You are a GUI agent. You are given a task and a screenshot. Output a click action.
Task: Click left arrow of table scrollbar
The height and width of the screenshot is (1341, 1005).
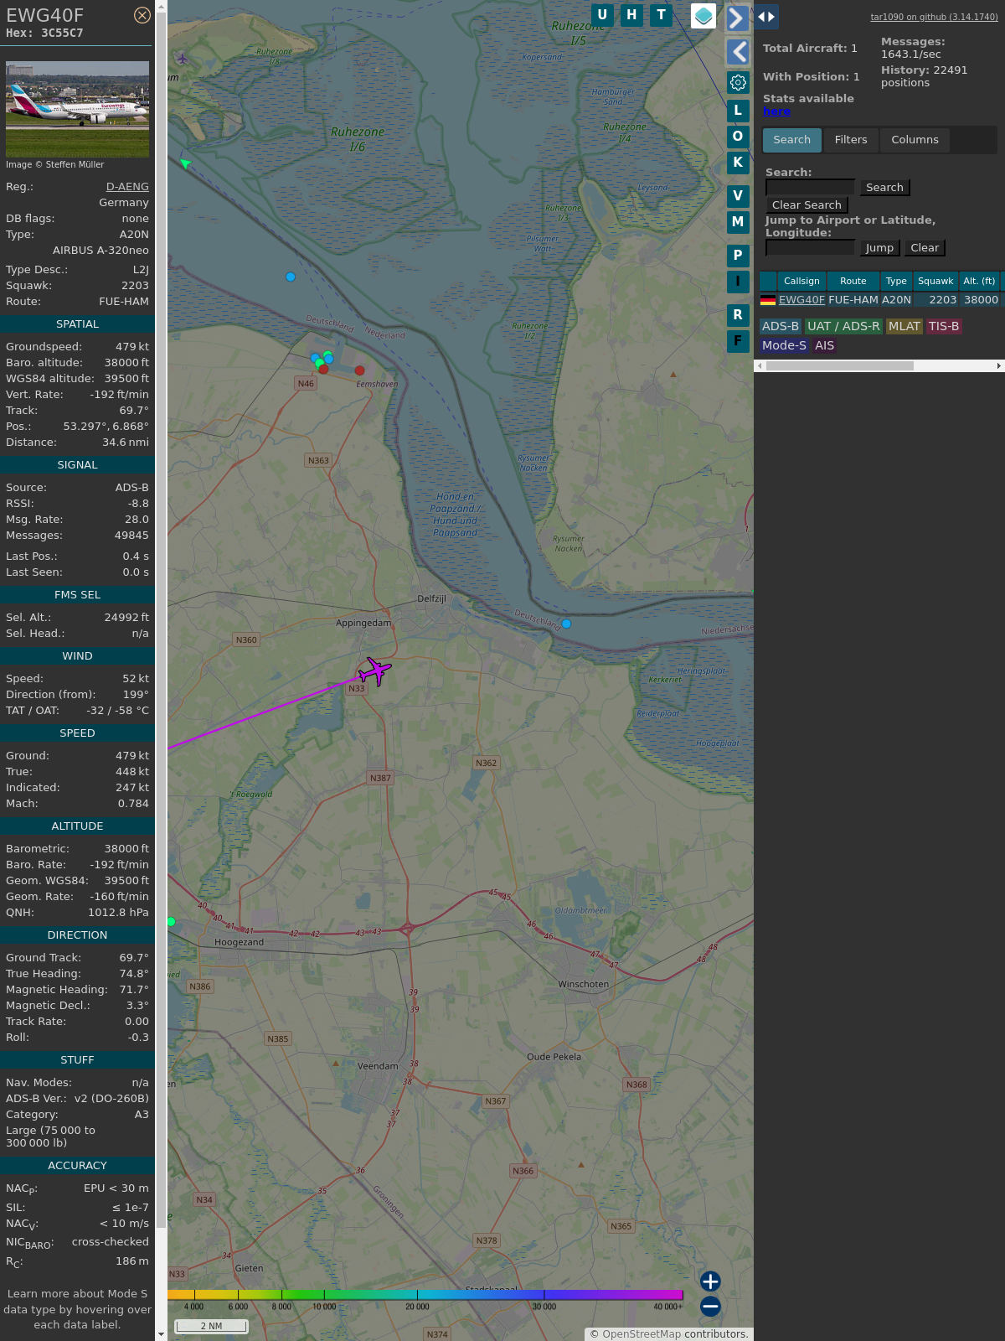pos(760,365)
